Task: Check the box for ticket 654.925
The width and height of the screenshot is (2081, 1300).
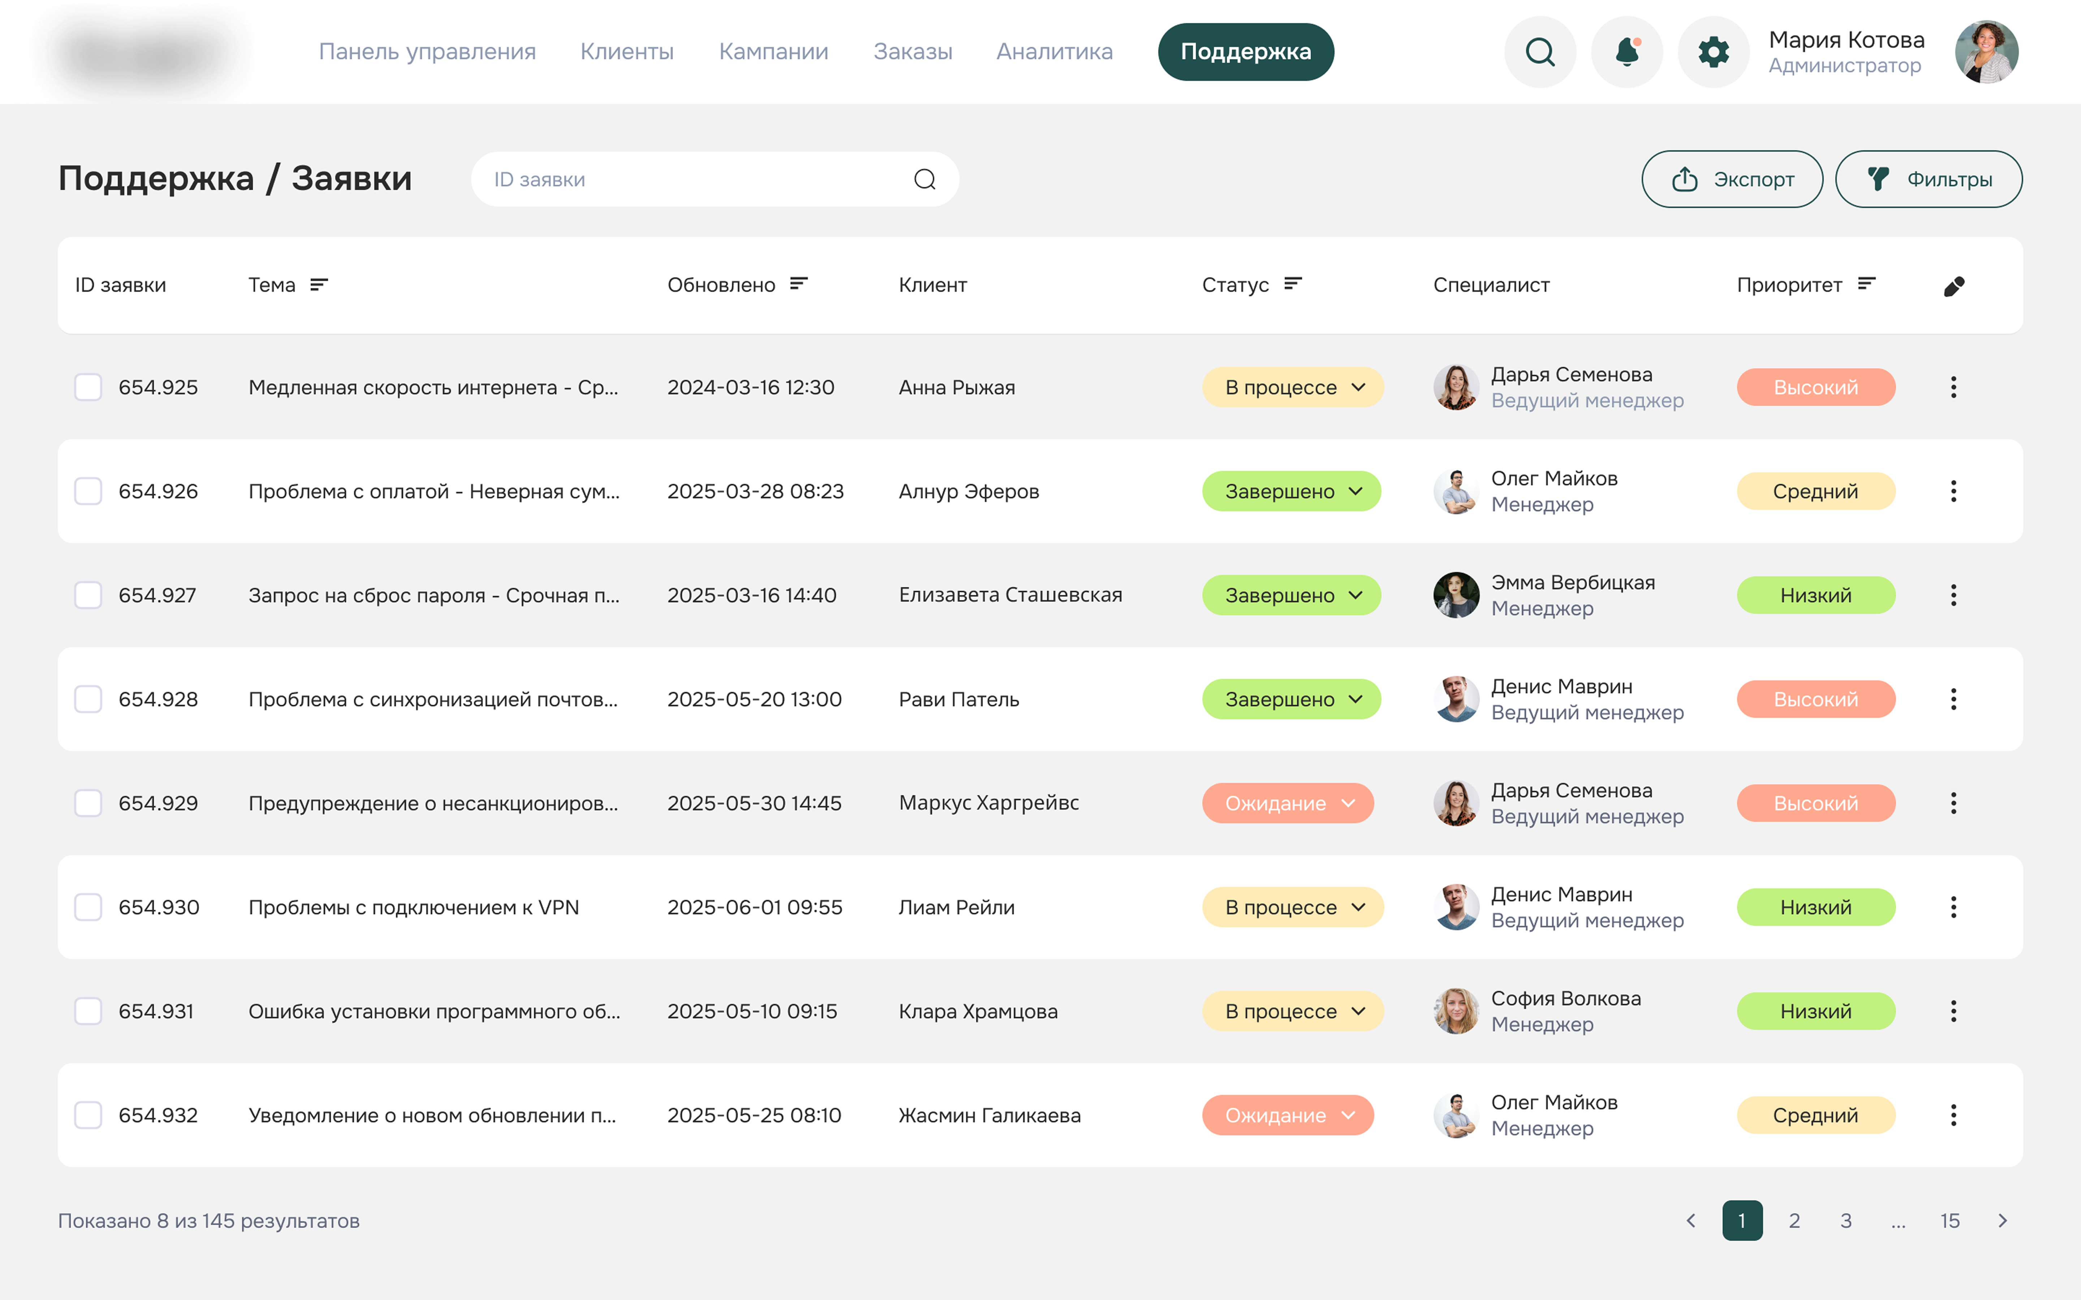Action: coord(88,387)
